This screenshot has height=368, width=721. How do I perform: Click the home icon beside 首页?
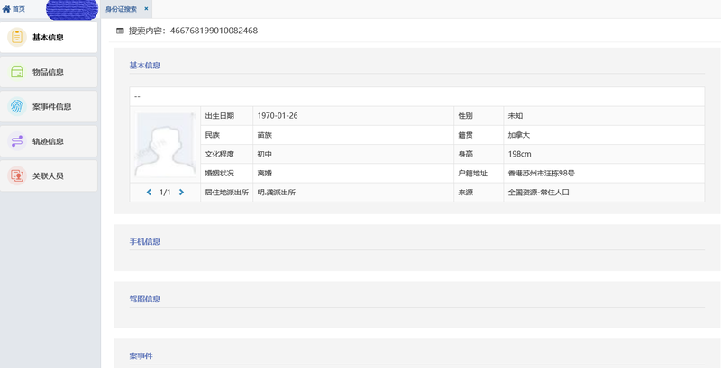click(x=6, y=9)
